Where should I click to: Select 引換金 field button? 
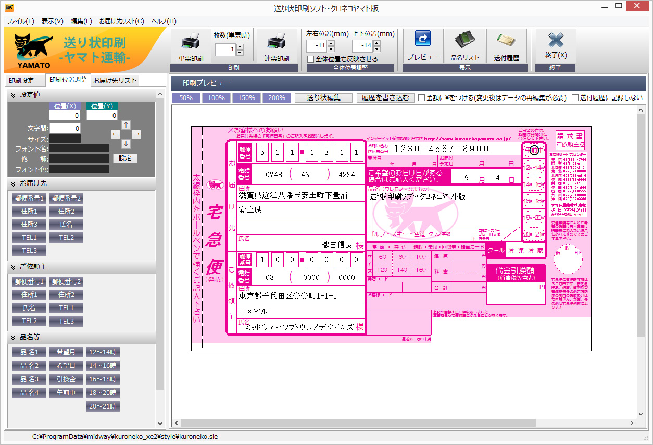point(66,379)
